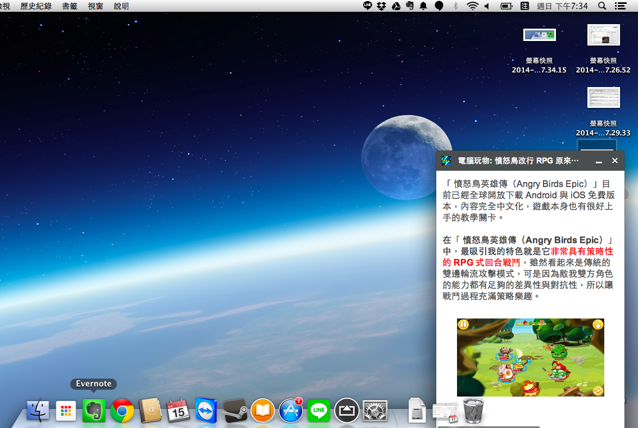638x428 pixels.
Task: Open the 書籤 menu
Action: 70,6
